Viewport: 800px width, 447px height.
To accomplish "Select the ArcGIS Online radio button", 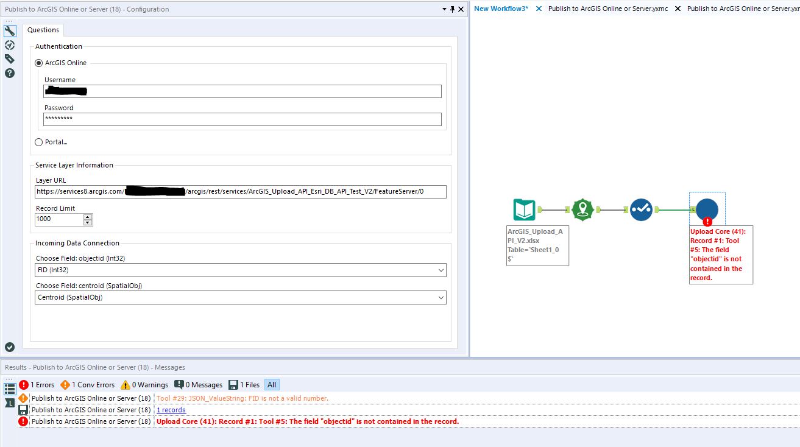I will coord(39,63).
